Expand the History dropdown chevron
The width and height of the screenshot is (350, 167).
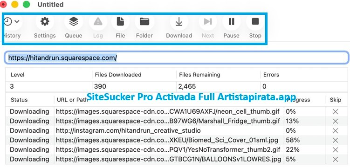[17, 21]
